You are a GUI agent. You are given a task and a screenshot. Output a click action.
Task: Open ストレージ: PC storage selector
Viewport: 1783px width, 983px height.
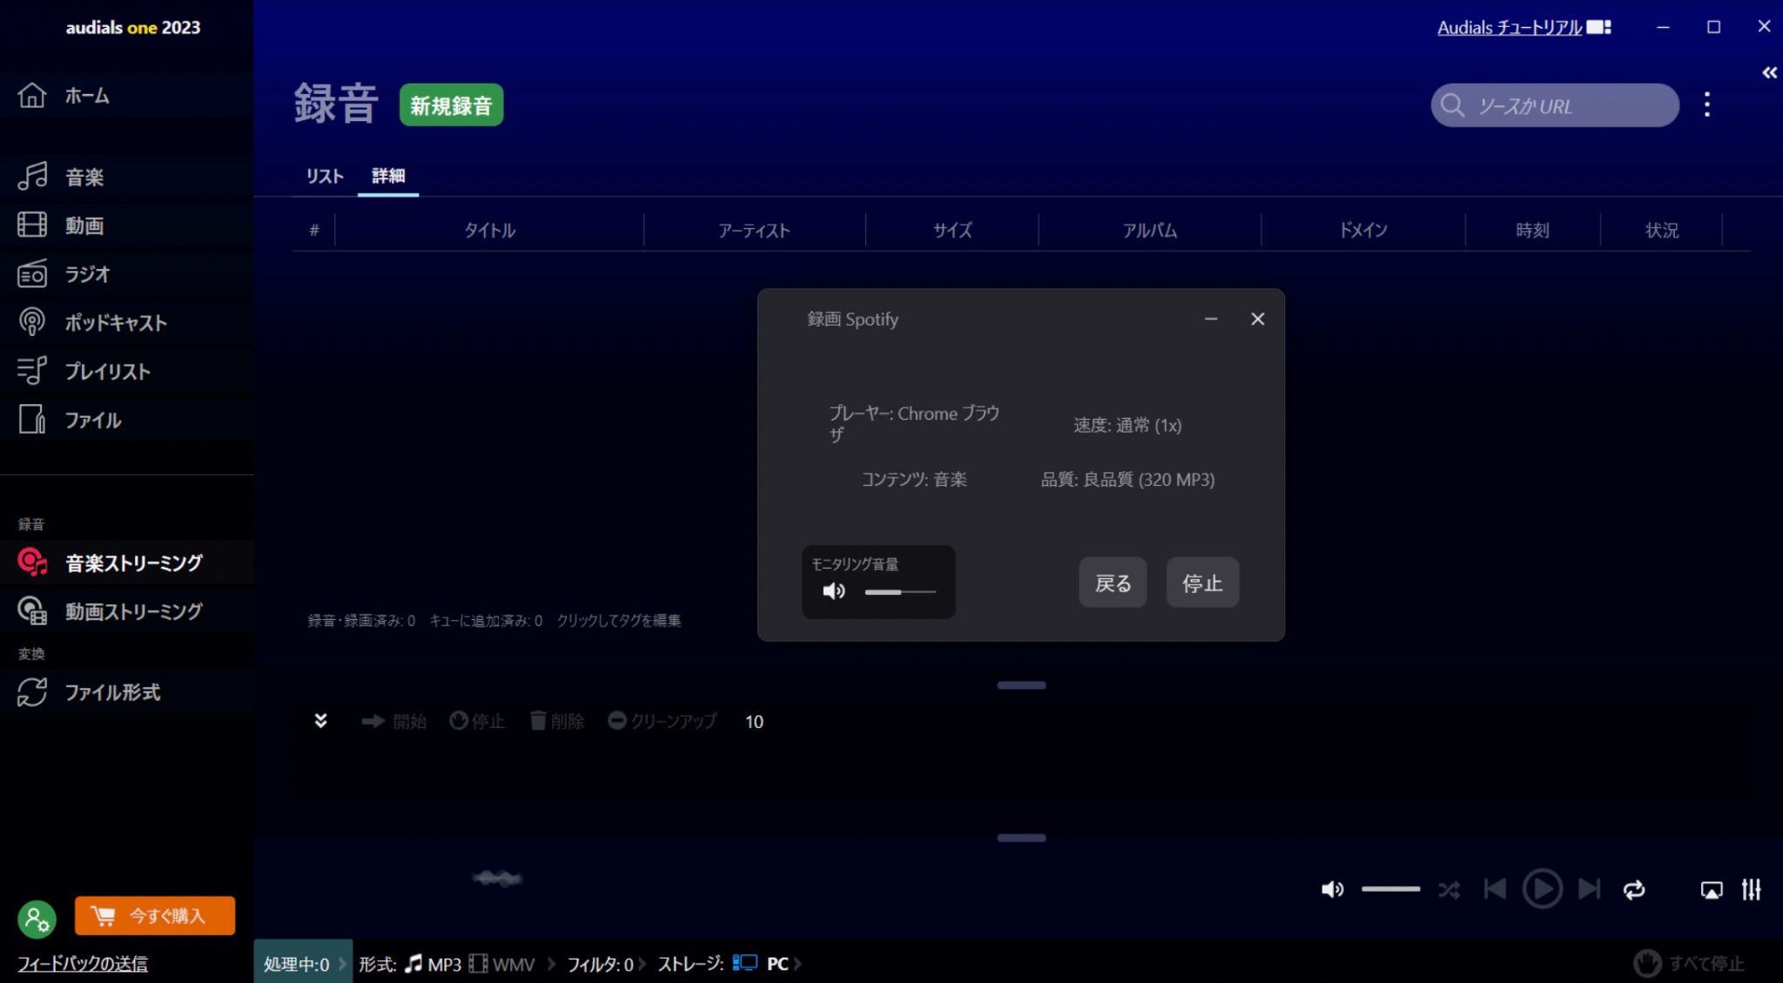[723, 964]
